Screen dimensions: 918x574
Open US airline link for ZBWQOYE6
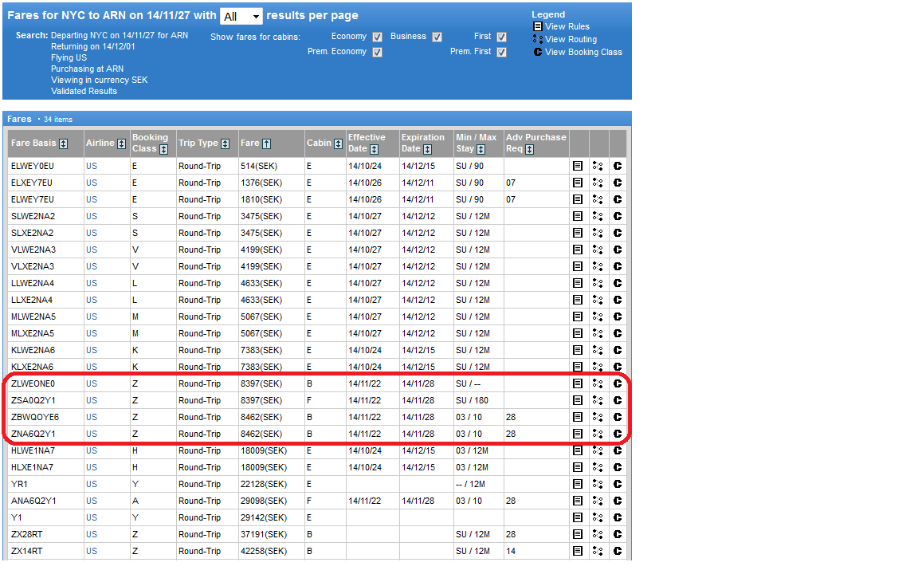point(92,418)
